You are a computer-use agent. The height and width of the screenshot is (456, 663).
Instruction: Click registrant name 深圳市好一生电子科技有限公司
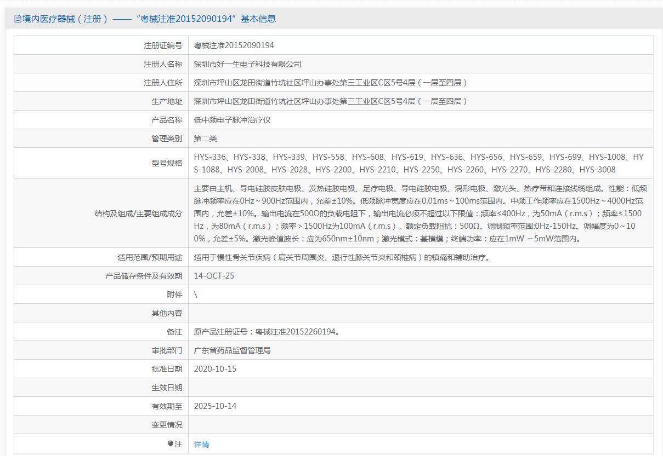248,64
